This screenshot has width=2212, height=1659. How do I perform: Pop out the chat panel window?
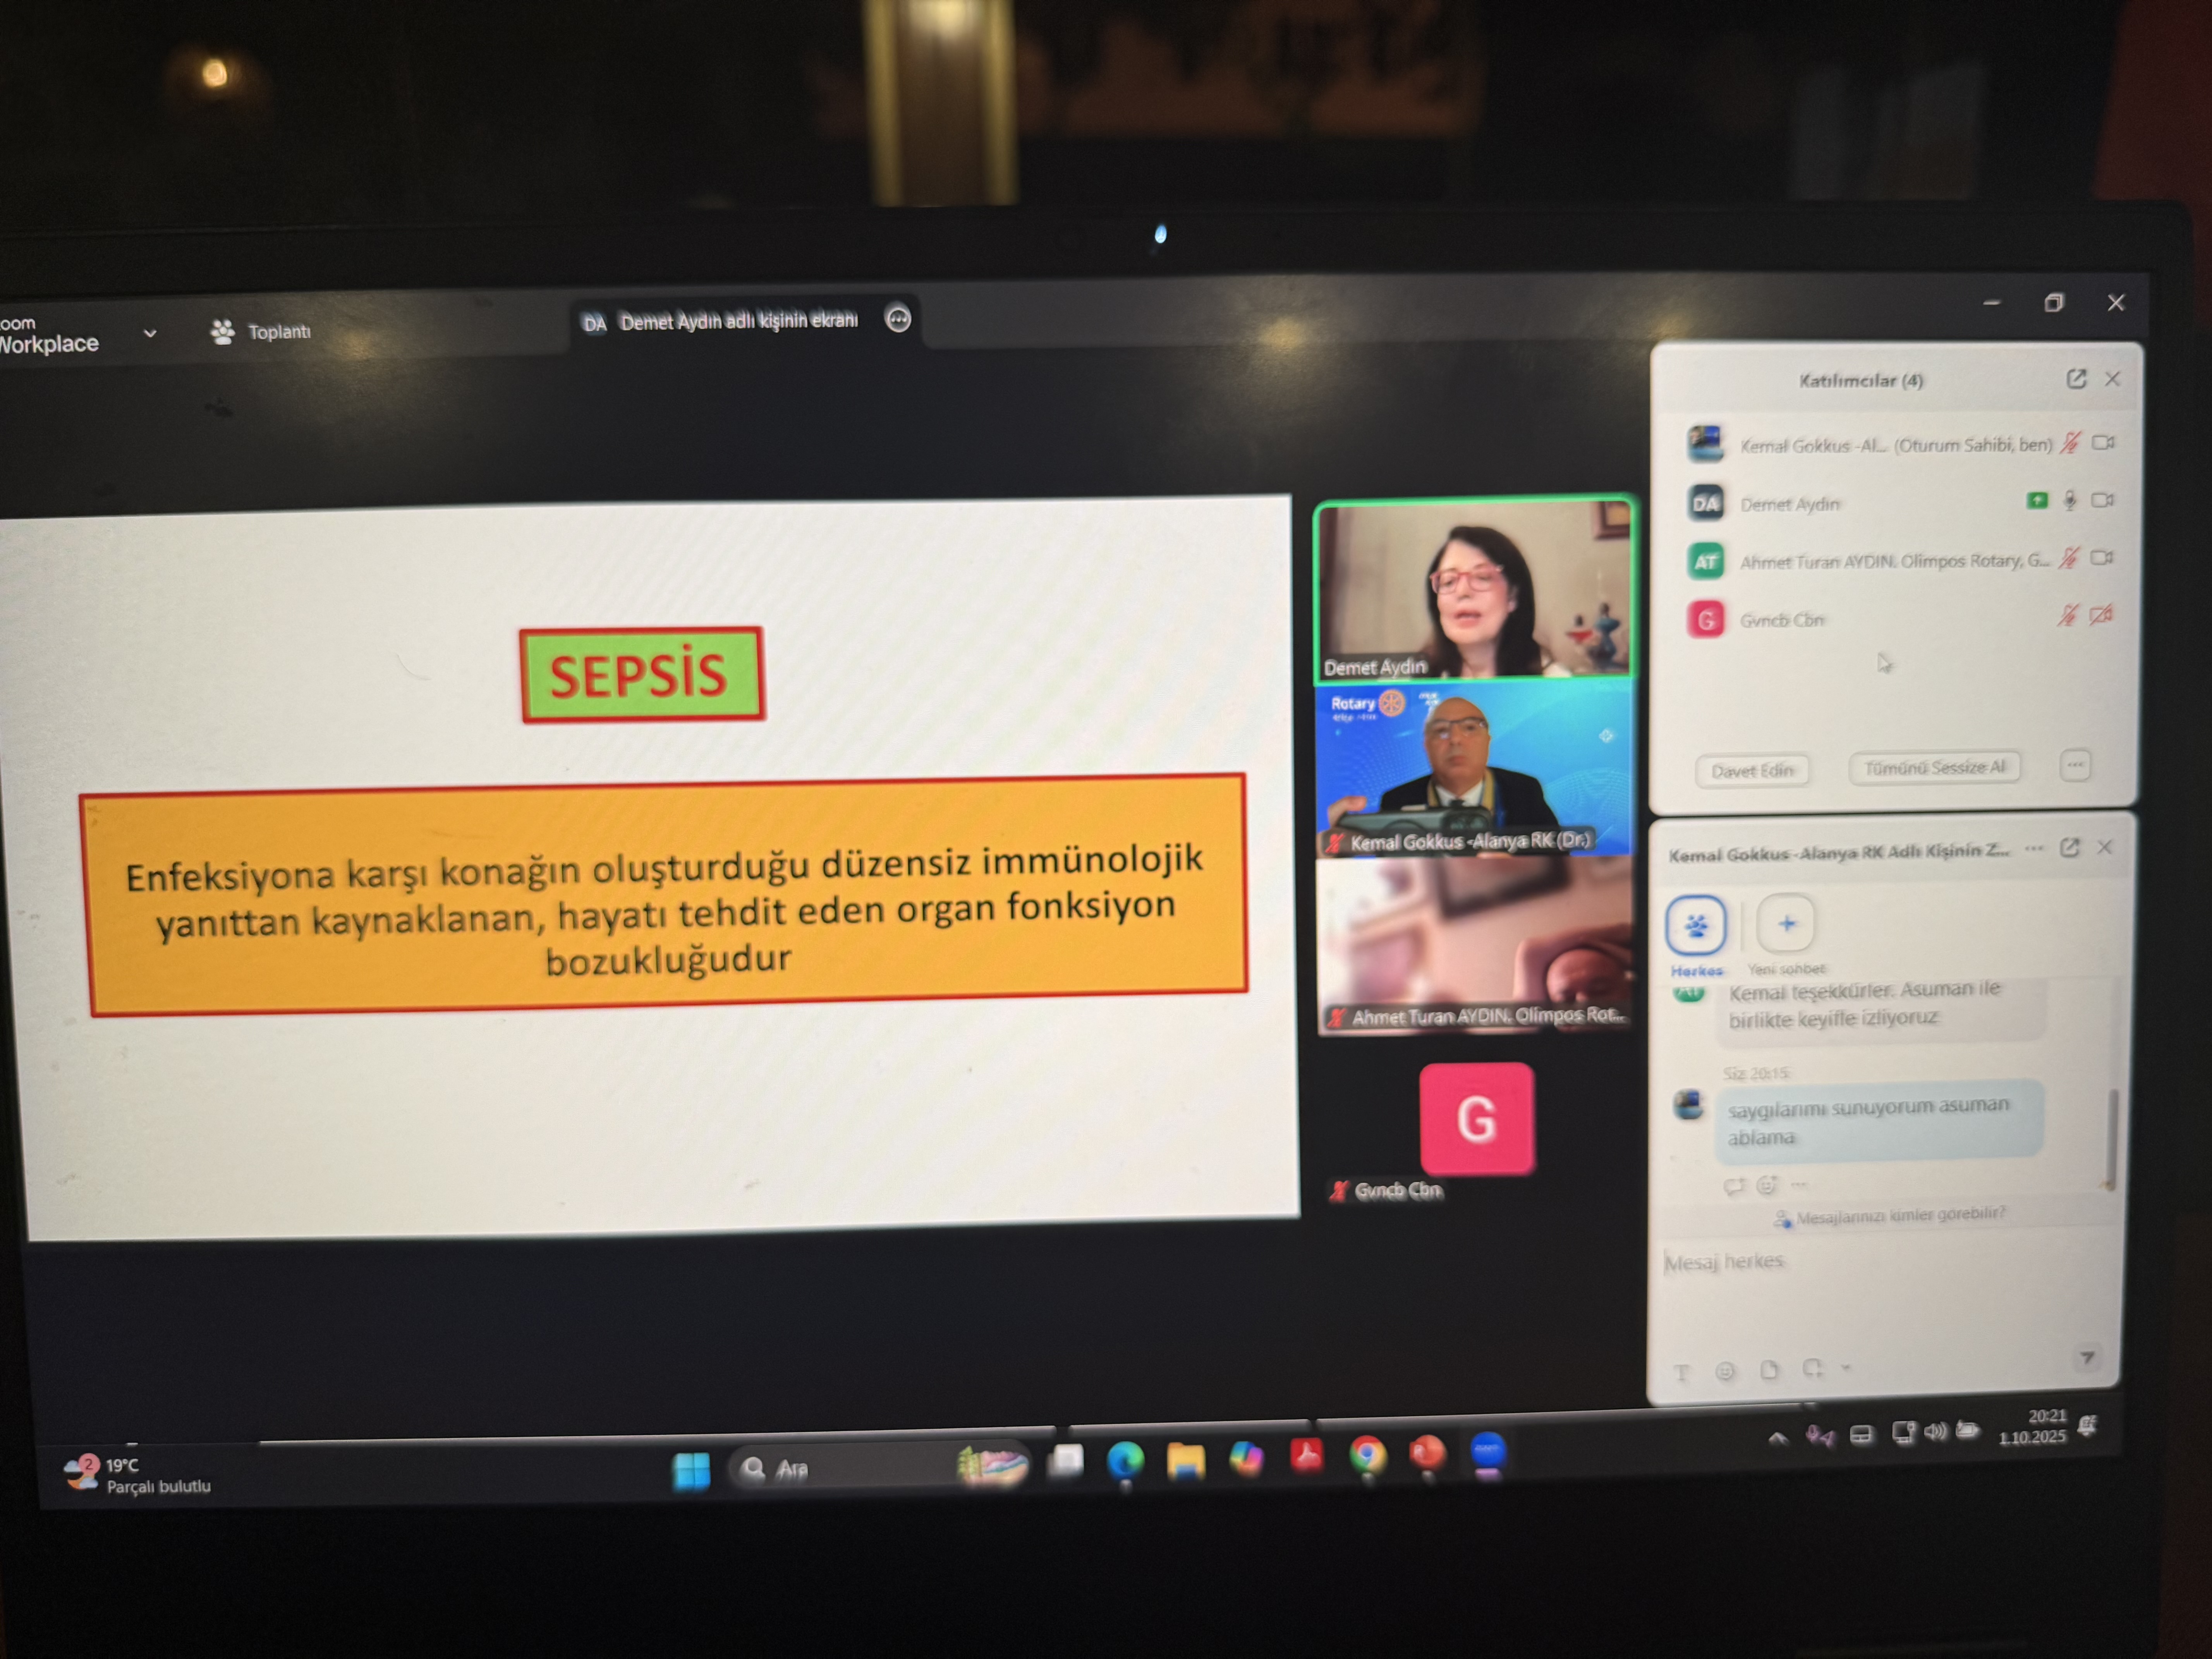click(x=2069, y=848)
